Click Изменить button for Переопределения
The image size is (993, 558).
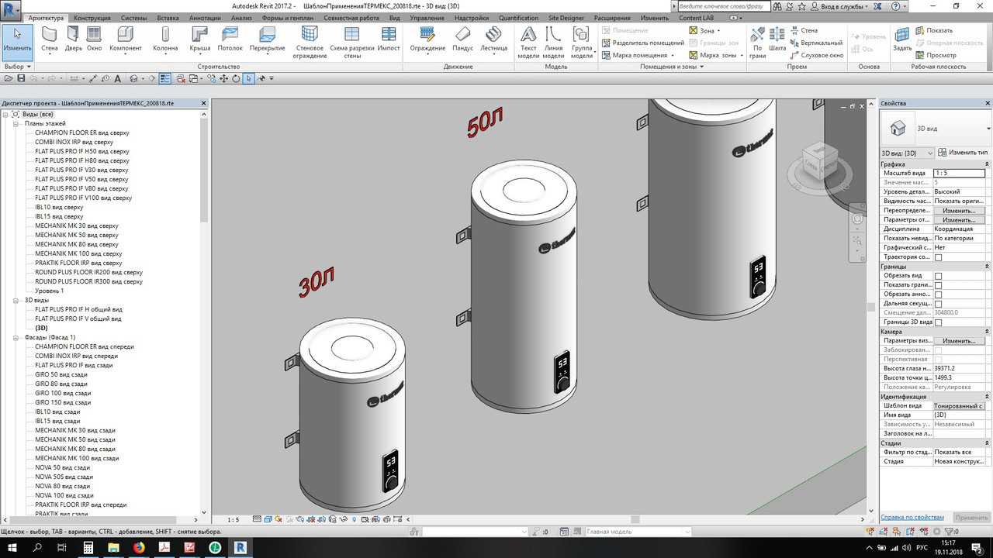pyautogui.click(x=960, y=211)
